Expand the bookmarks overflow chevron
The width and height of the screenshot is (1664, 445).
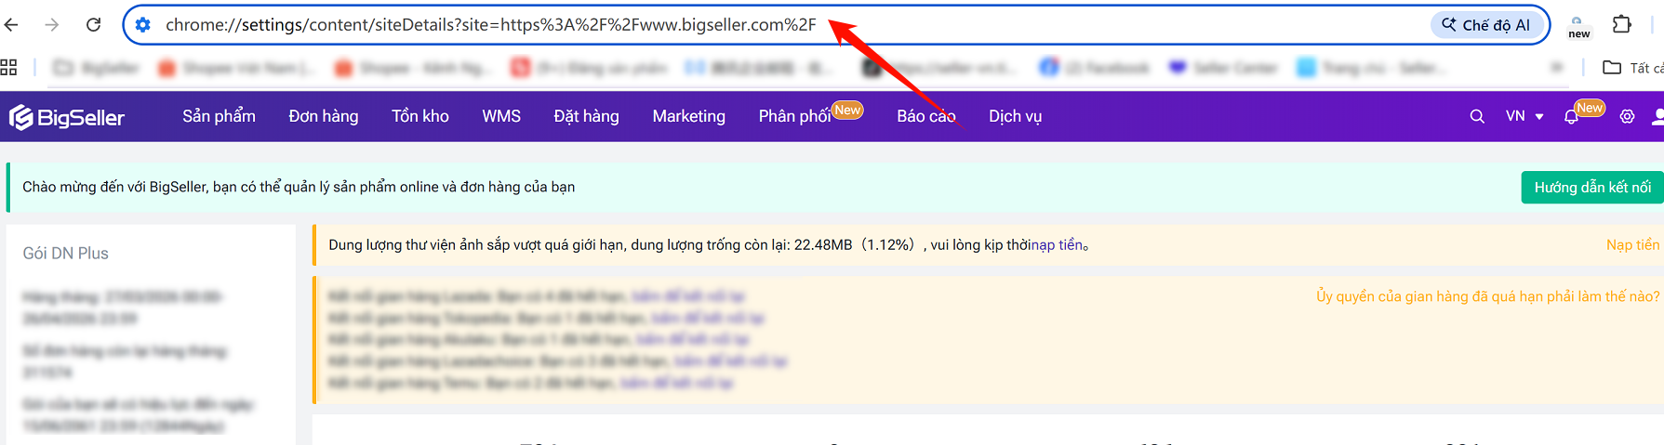(1556, 67)
